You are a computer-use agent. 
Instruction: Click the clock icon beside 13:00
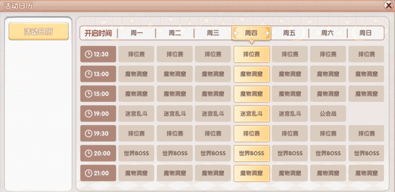(x=88, y=74)
